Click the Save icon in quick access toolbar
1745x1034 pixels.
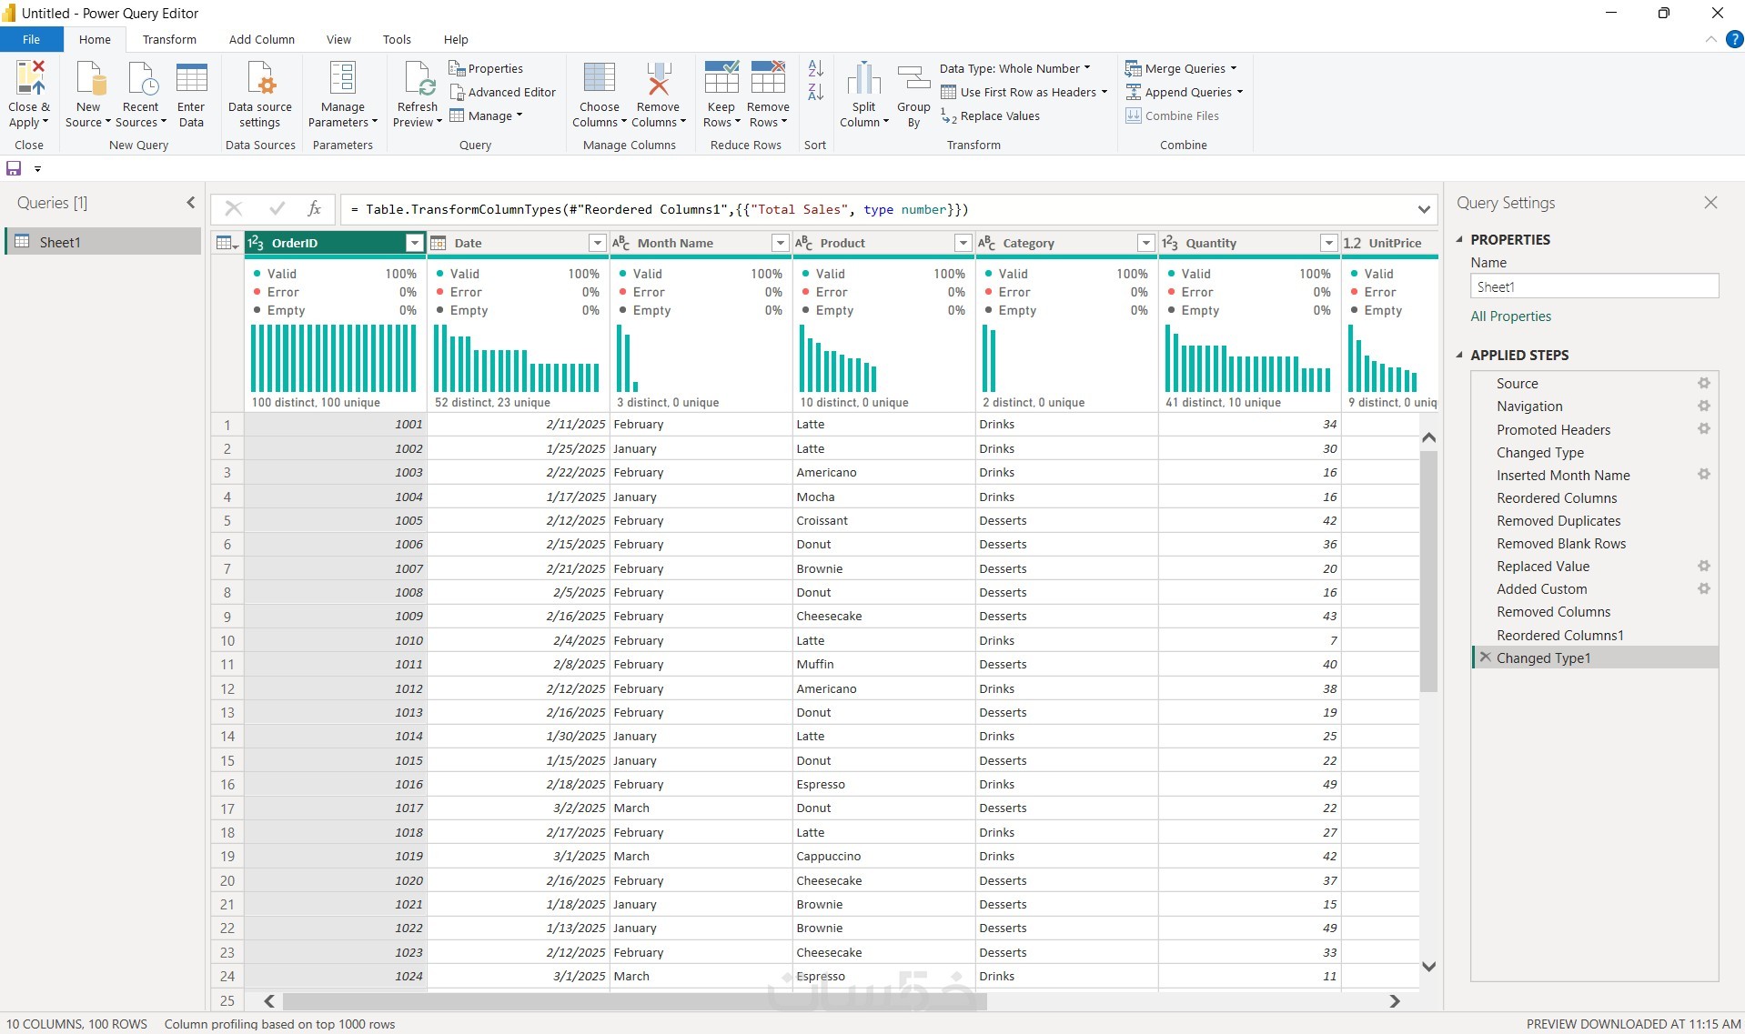(x=14, y=168)
